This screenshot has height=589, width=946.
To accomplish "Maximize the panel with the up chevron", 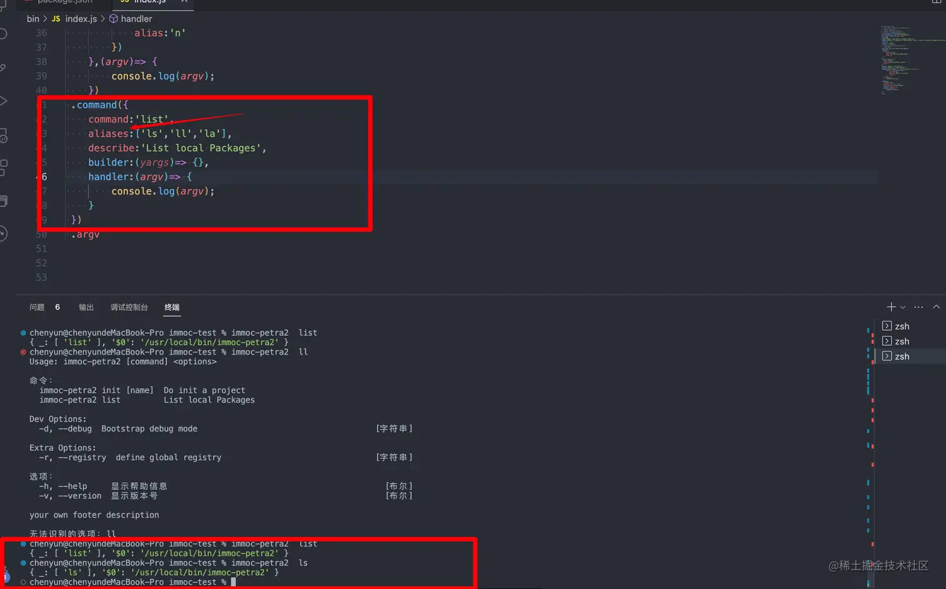I will coord(936,307).
